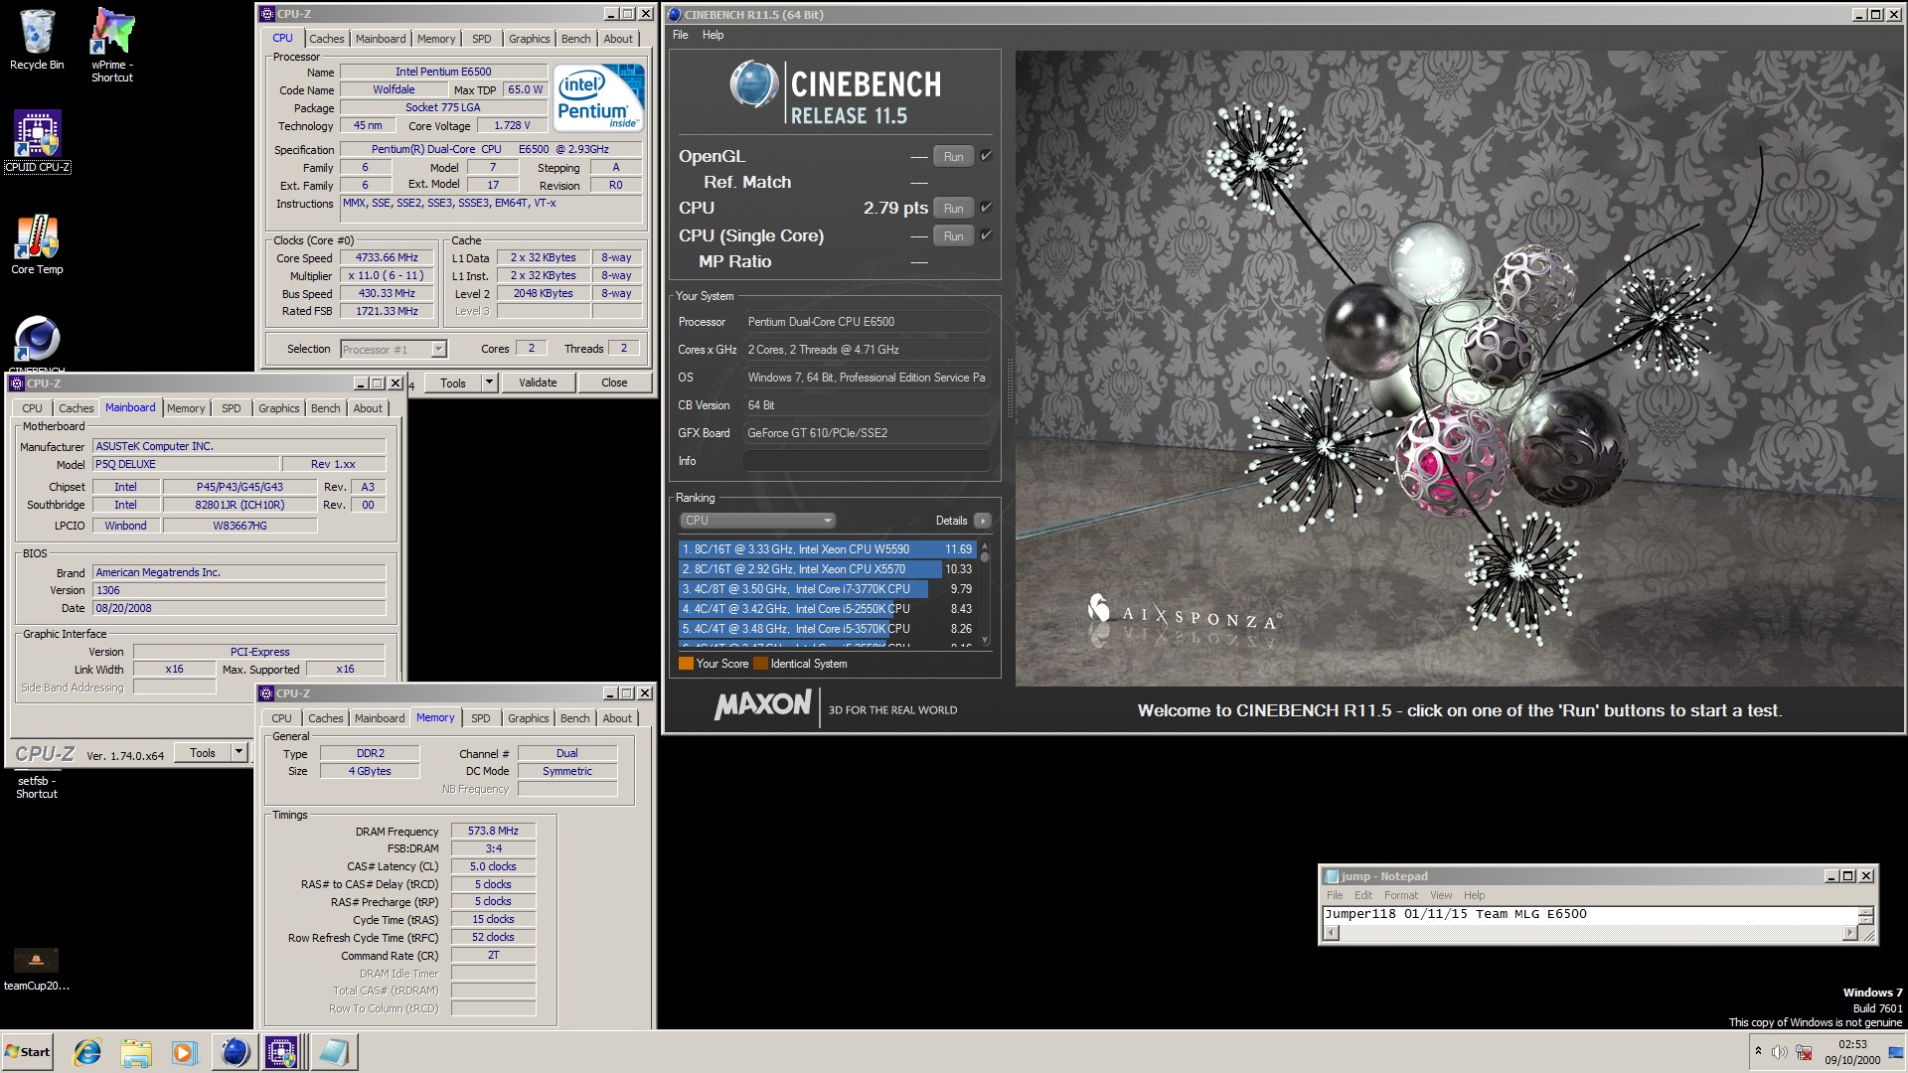Select the CPUID CPU-Z desktop icon

point(37,141)
